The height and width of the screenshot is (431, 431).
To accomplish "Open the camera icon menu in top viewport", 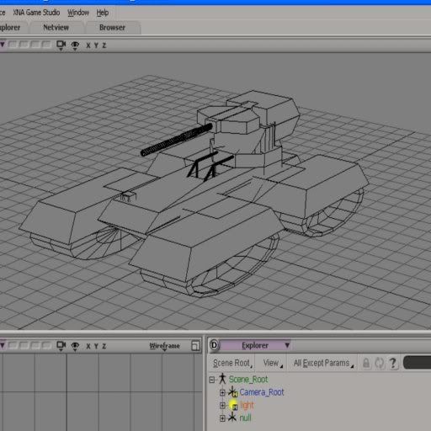I will (61, 45).
